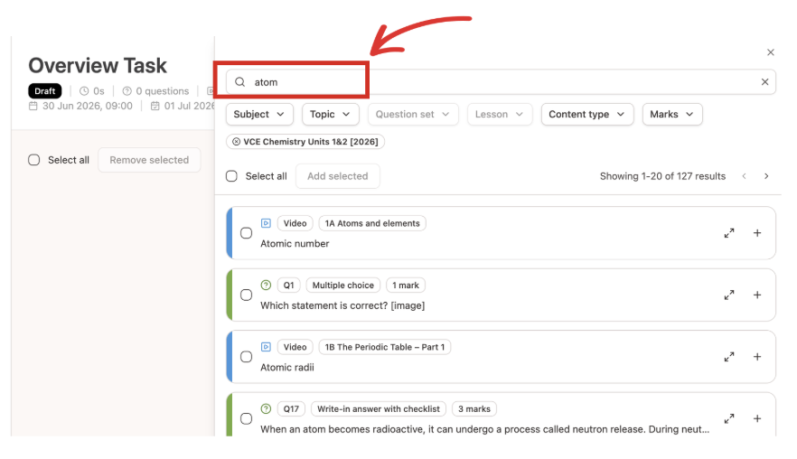This screenshot has width=797, height=459.
Task: Open the Content type dropdown
Action: pos(587,115)
